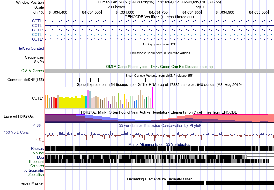Click the Elephant alignment bar
The width and height of the screenshot is (274, 190).
coord(157,161)
